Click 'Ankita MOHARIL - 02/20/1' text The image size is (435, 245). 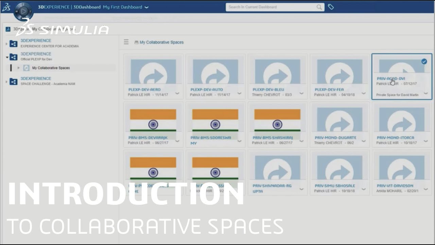click(x=397, y=191)
